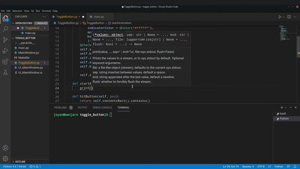Click the editor minimap preview

[285, 33]
